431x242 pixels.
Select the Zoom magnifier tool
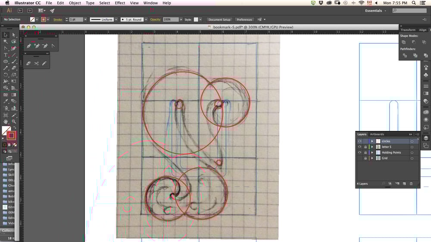(14, 121)
